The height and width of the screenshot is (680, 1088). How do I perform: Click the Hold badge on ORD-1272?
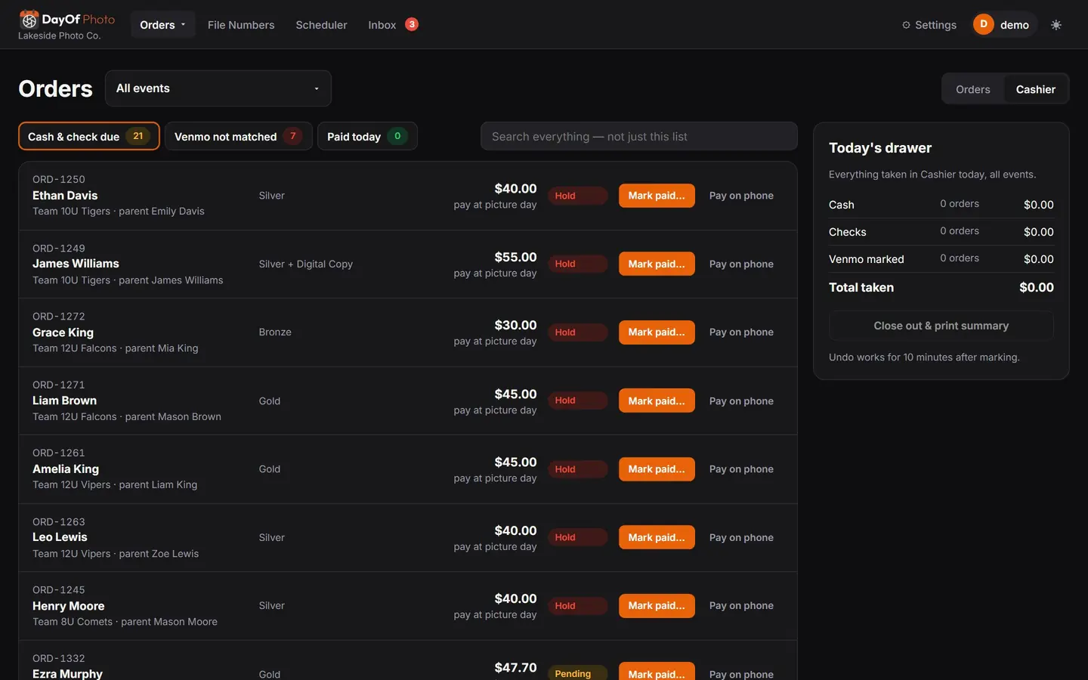pos(577,332)
